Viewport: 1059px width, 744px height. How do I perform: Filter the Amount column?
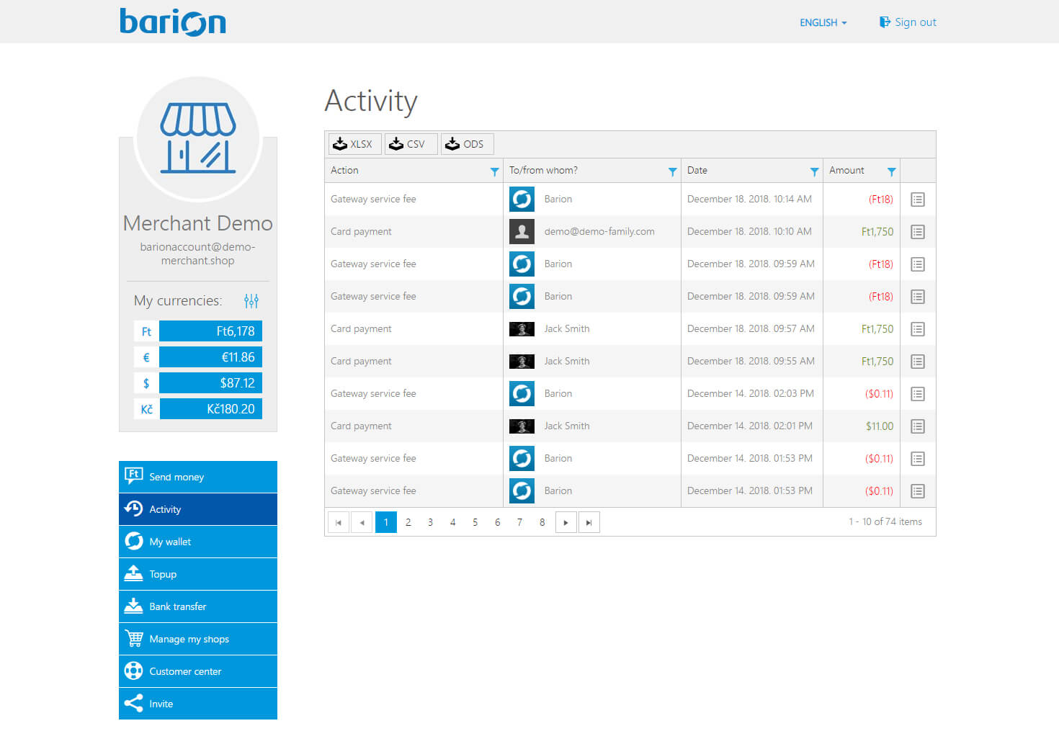coord(891,171)
